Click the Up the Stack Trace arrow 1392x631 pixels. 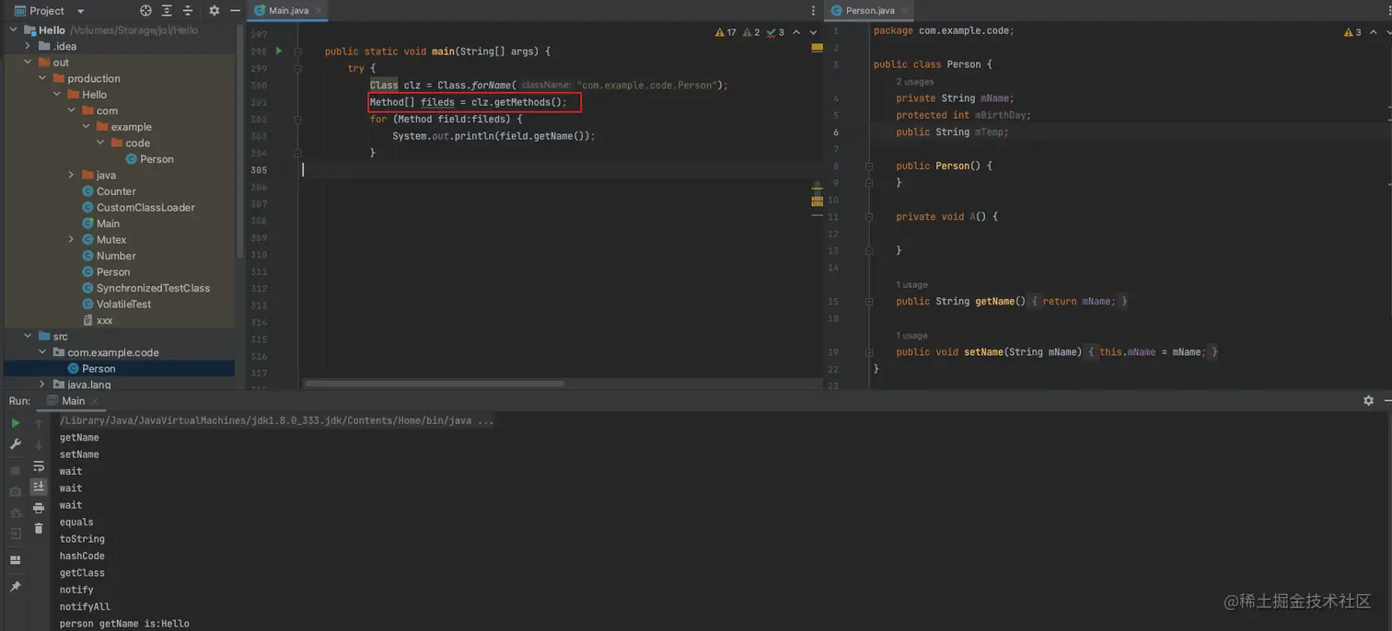click(39, 423)
